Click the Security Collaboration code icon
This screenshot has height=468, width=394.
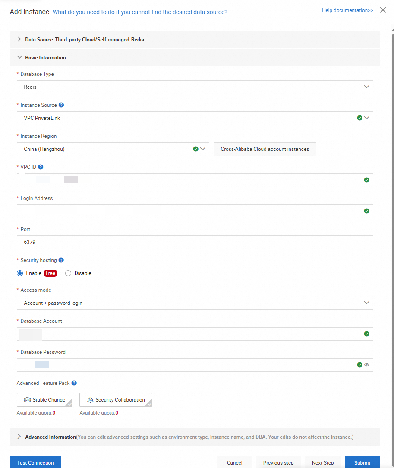click(x=90, y=400)
